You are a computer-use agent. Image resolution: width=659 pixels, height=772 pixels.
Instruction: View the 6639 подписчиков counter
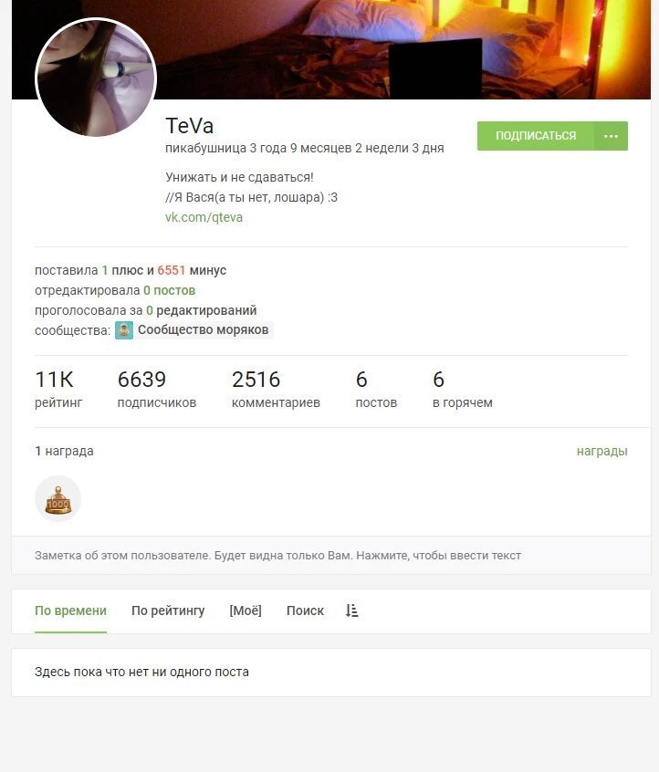tap(157, 390)
